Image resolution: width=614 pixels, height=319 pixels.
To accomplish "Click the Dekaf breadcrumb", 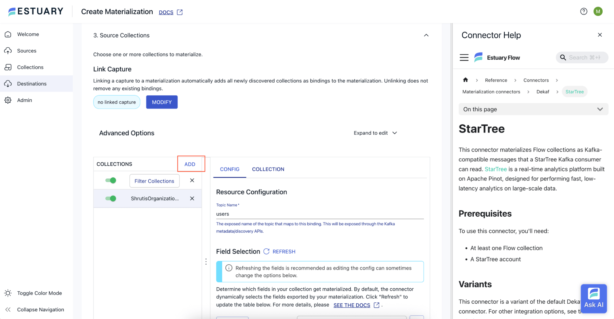I will (x=543, y=92).
